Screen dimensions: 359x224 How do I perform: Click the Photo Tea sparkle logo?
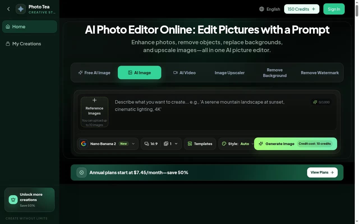21,9
